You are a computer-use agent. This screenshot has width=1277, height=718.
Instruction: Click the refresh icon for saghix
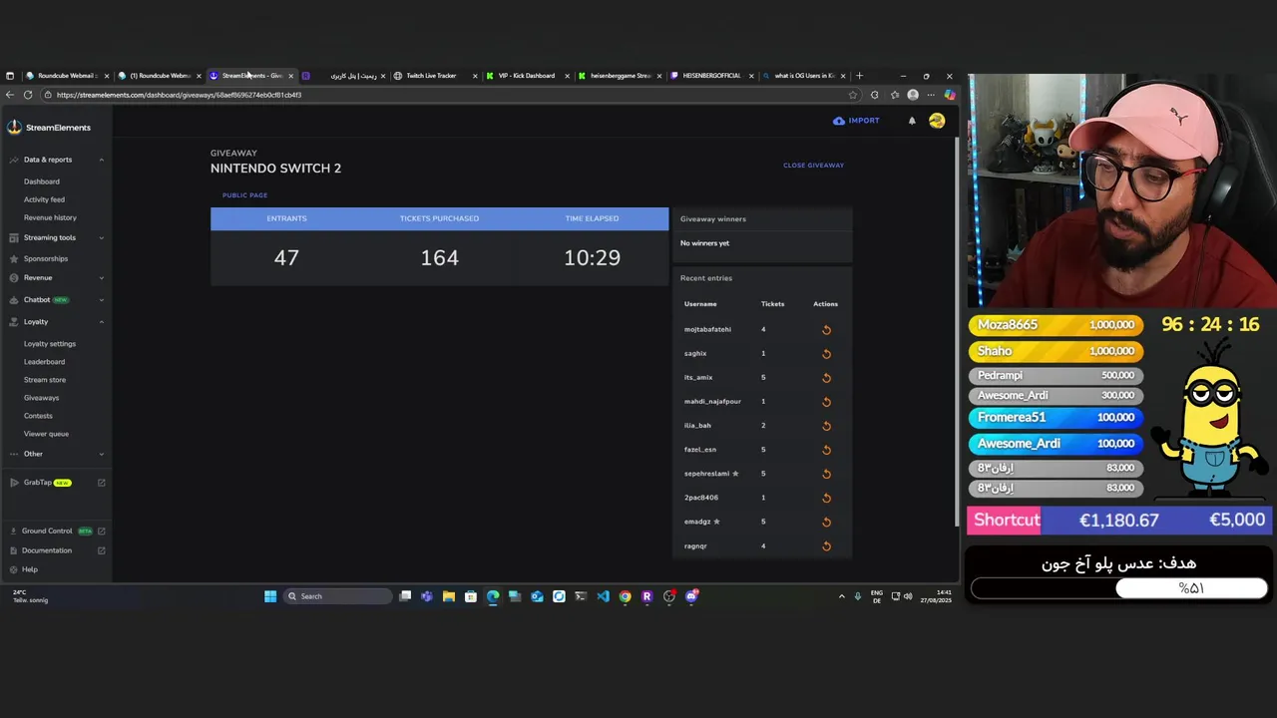point(826,354)
